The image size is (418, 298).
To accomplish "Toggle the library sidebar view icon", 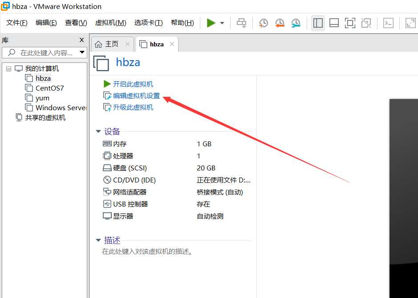I will [318, 23].
